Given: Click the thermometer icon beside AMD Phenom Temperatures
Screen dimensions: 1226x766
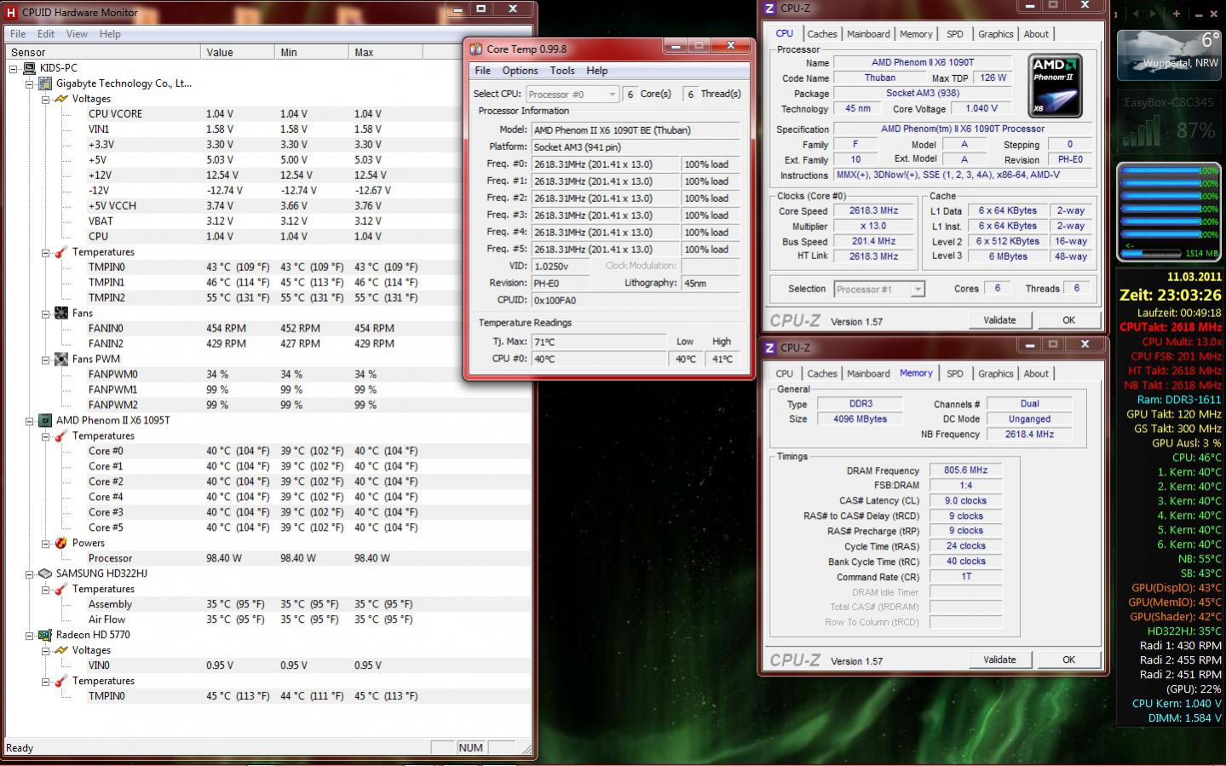Looking at the screenshot, I should click(x=61, y=436).
